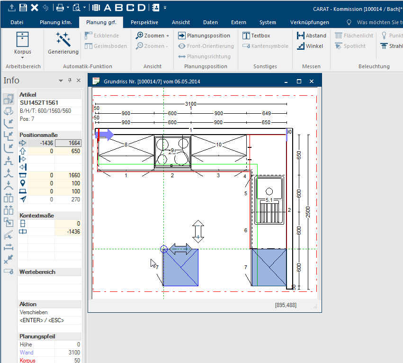Open the Datei tab
Screen dimensions: 403x363
[17, 22]
